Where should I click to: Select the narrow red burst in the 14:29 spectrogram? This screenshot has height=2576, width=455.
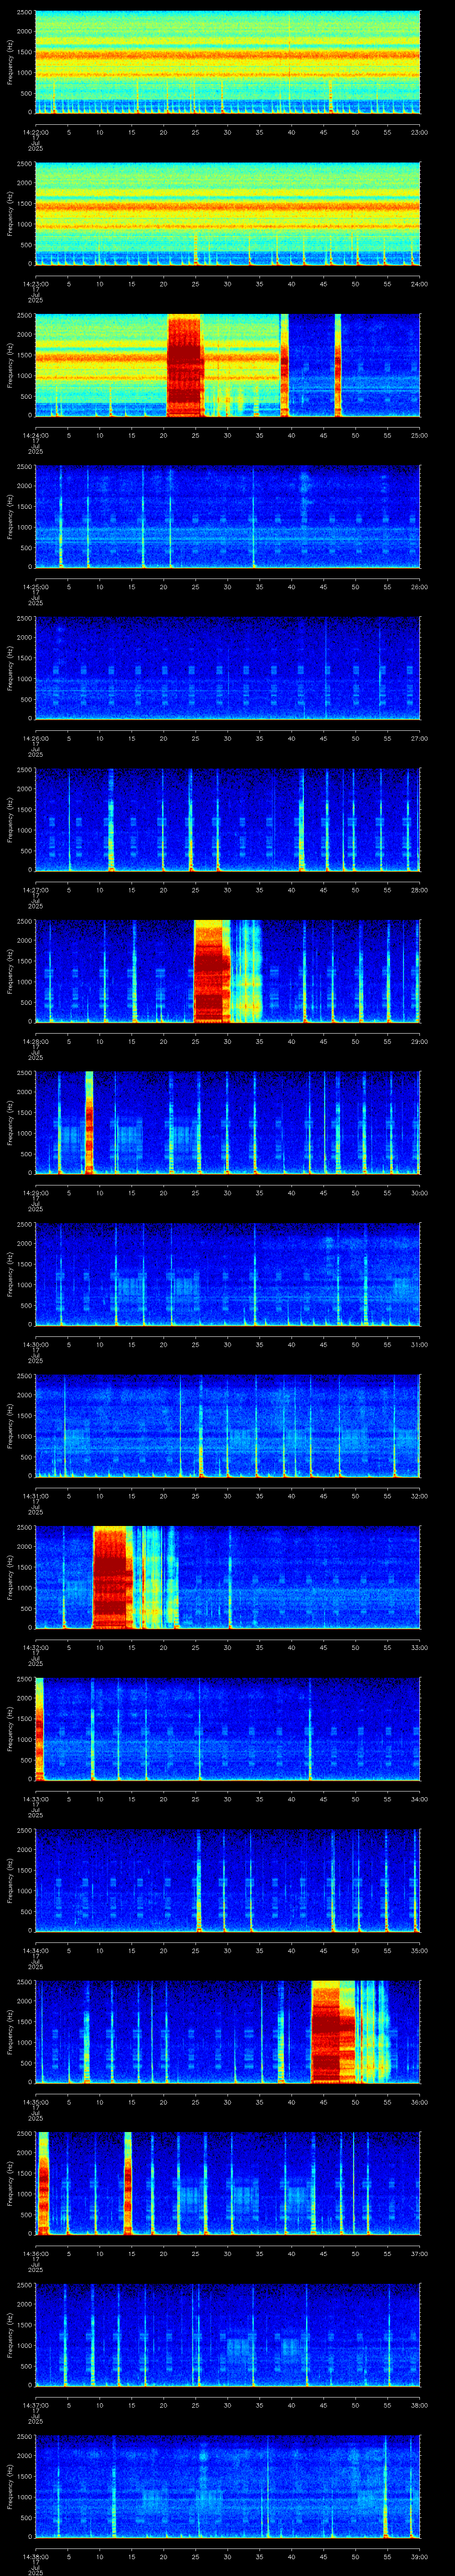89,1122
